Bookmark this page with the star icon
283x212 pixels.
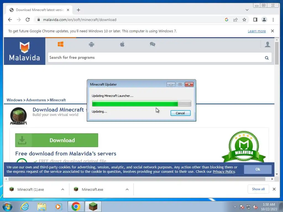click(244, 20)
